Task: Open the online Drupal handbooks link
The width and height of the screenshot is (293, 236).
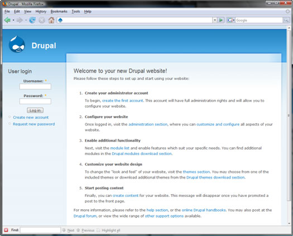Action: [x=204, y=210]
